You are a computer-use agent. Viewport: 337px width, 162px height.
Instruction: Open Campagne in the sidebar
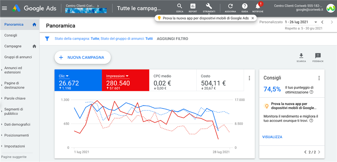[x=13, y=46]
